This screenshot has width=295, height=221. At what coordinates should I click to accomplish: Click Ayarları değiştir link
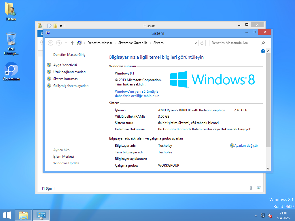(x=246, y=146)
